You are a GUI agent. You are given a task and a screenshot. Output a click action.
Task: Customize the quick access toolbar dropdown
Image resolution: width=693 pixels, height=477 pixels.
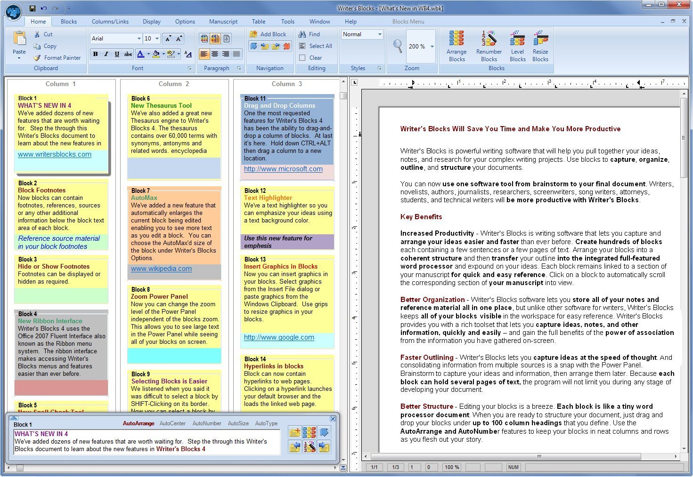(x=69, y=8)
